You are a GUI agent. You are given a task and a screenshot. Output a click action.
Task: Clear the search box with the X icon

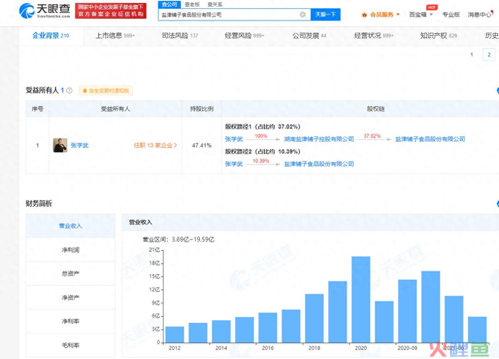(303, 15)
